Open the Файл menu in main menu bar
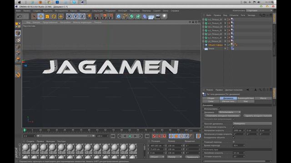291x163 pixels. click(18, 11)
